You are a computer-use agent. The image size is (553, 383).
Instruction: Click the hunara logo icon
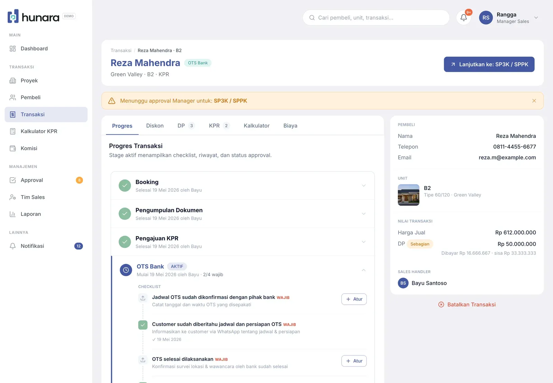tap(13, 16)
